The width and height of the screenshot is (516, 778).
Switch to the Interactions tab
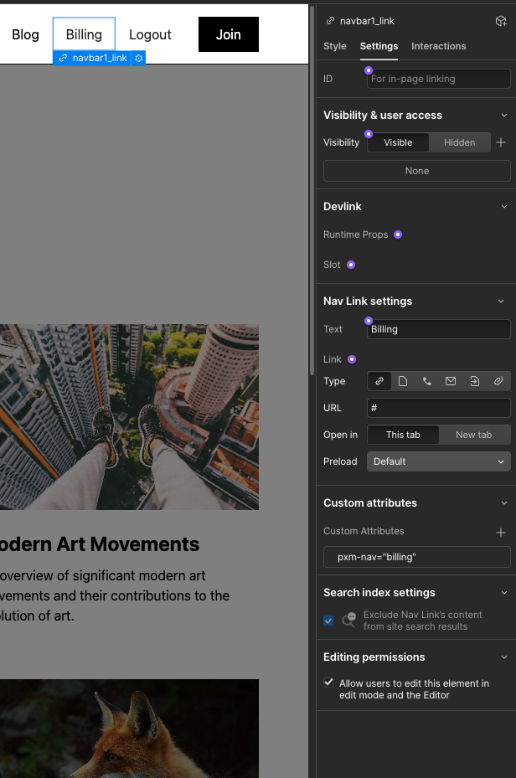point(439,46)
